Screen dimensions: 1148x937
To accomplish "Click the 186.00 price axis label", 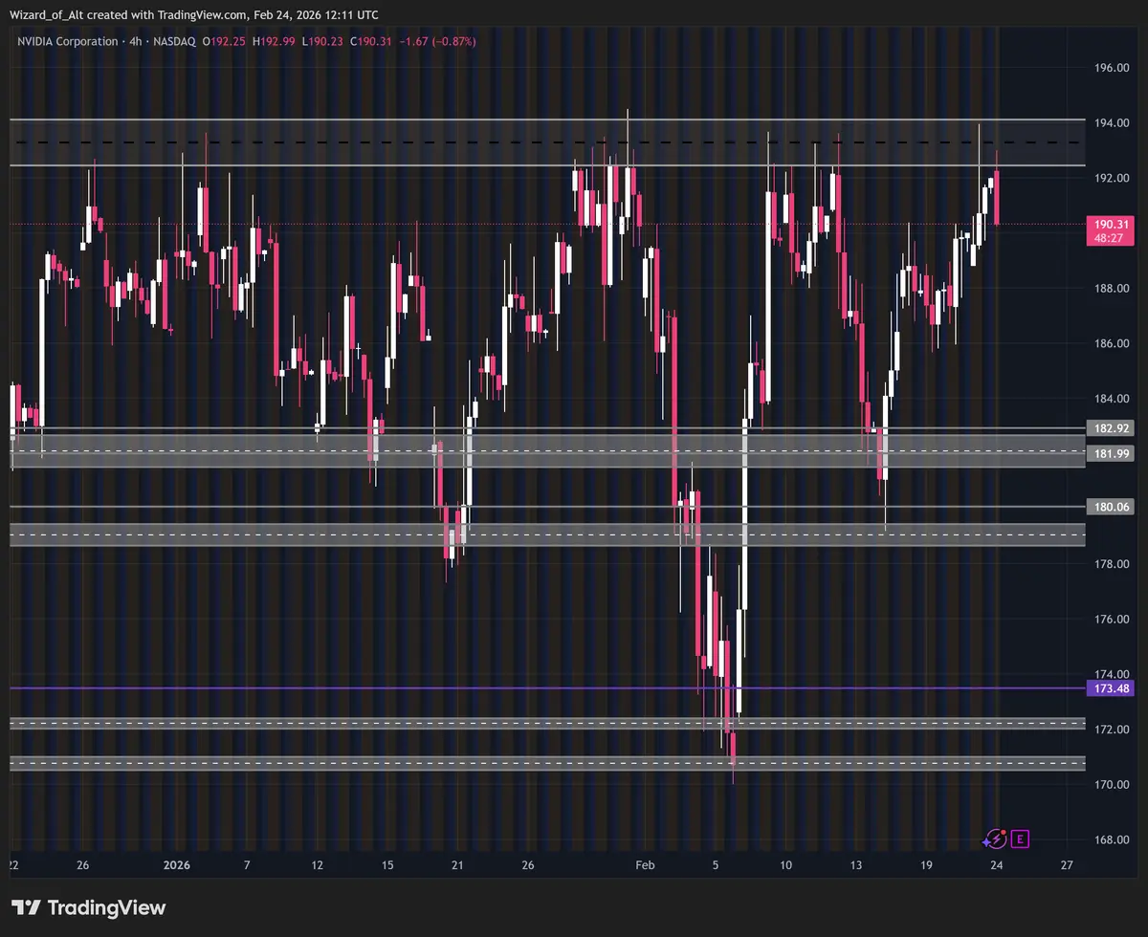I will click(1110, 344).
